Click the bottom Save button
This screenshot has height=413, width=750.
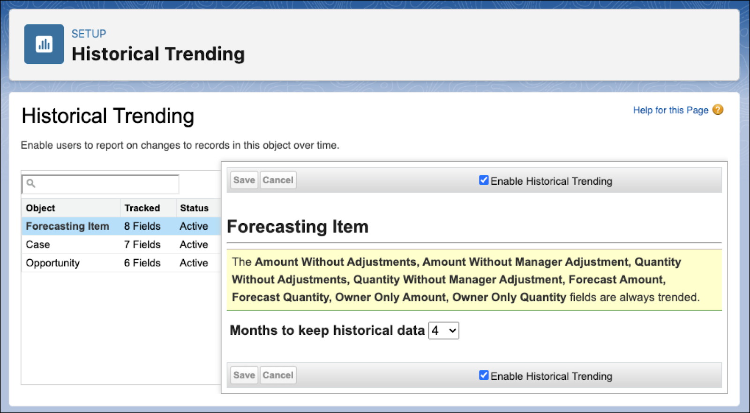[244, 375]
